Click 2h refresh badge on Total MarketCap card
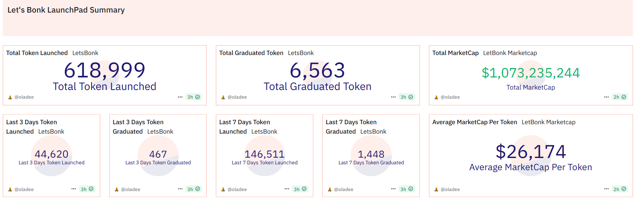The width and height of the screenshot is (644, 204). pos(620,97)
